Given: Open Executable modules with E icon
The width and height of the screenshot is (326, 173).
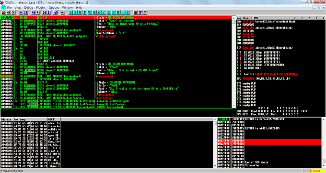Looking at the screenshot, I should coord(75,12).
